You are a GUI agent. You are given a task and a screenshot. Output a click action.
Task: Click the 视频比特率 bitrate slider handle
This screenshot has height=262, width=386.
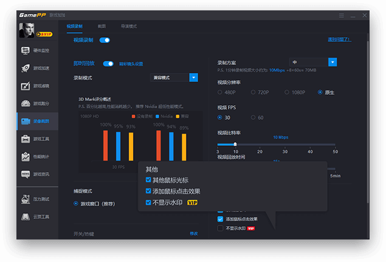(235, 144)
